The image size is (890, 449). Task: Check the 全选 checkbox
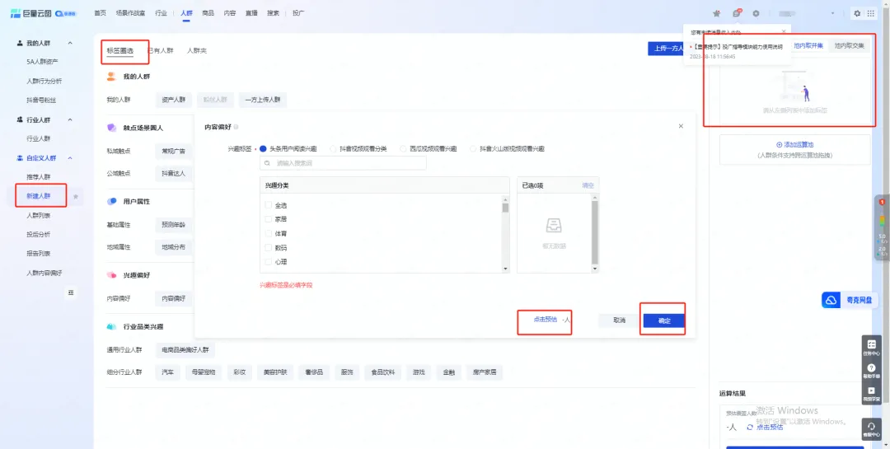(268, 205)
